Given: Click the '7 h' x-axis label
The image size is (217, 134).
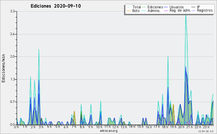Looking at the screenshot, I should click(x=74, y=127).
